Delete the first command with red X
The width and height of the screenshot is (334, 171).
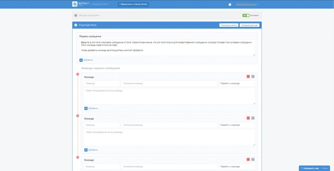248,77
